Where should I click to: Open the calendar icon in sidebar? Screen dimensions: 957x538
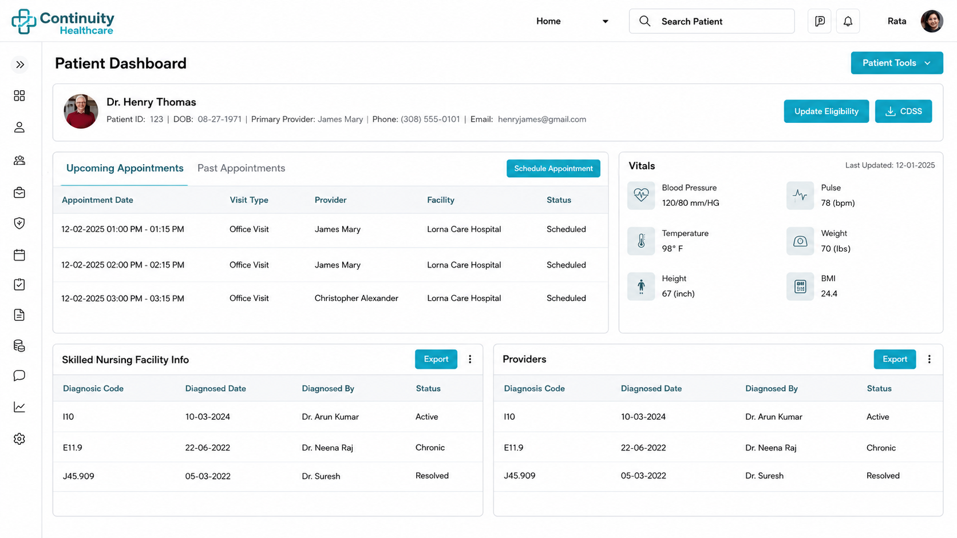pos(19,254)
